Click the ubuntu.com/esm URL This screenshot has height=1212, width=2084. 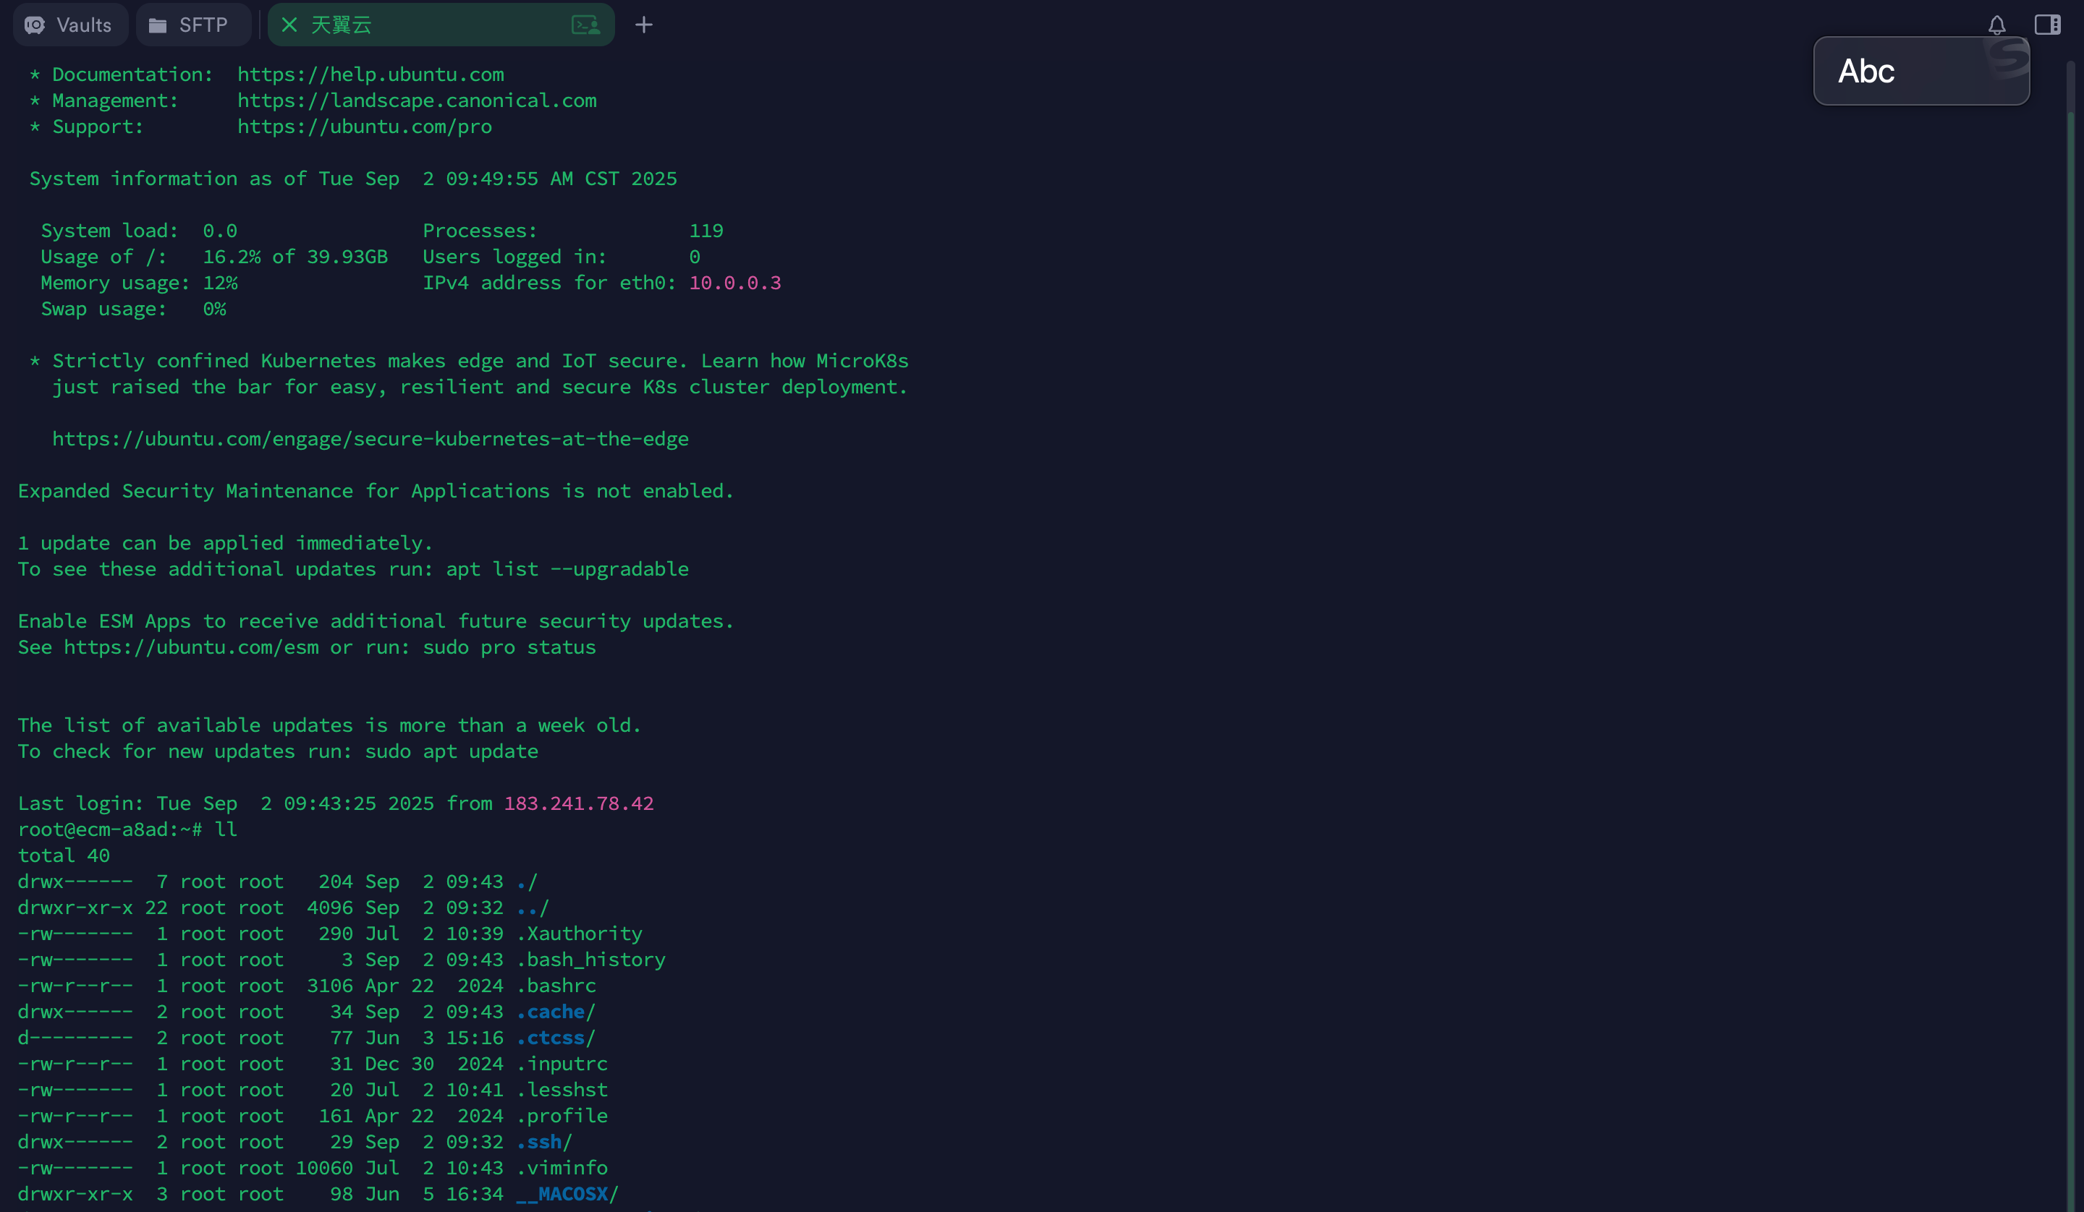[x=191, y=647]
